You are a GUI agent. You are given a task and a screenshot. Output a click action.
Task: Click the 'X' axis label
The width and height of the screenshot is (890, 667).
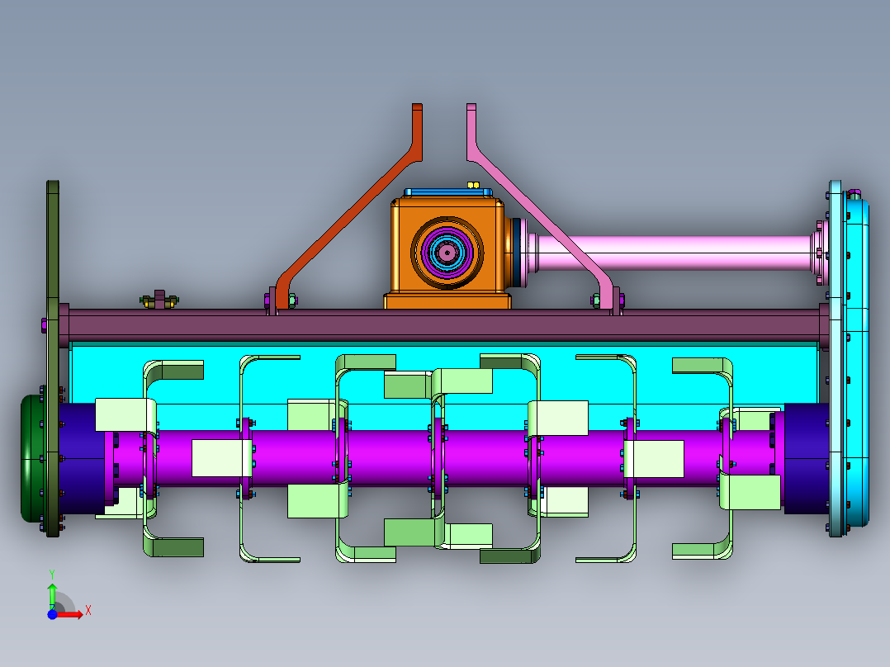(88, 611)
